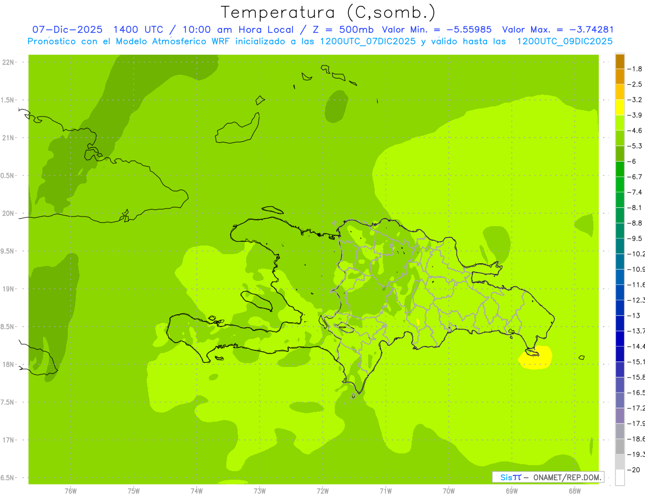The width and height of the screenshot is (645, 498).
Task: Pick the purple swatch between -17.2 and -17.9
Action: pyautogui.click(x=620, y=415)
